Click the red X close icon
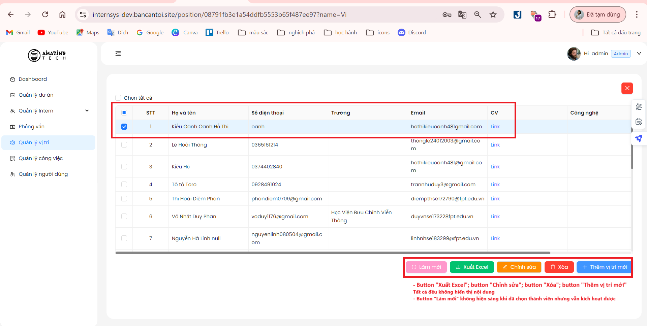647x326 pixels. (627, 88)
